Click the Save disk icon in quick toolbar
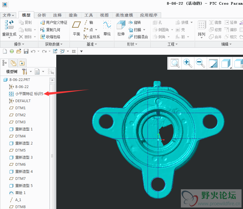The image size is (243, 209). [26, 51]
